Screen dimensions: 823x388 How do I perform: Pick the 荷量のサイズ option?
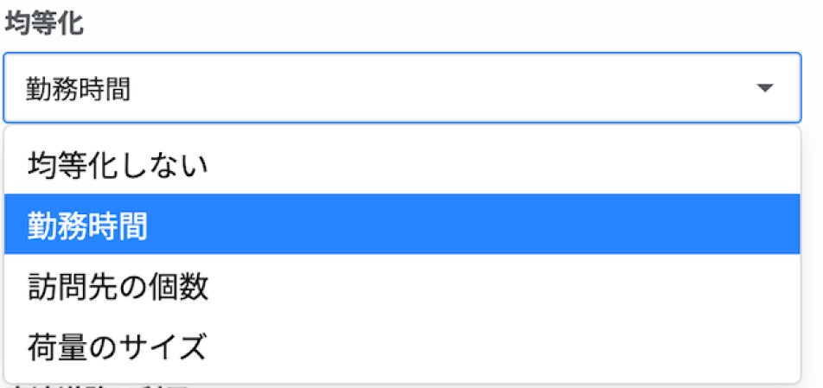click(118, 347)
